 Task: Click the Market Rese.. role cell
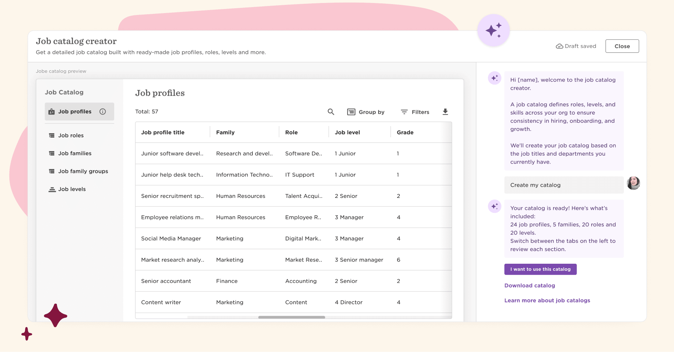[304, 260]
